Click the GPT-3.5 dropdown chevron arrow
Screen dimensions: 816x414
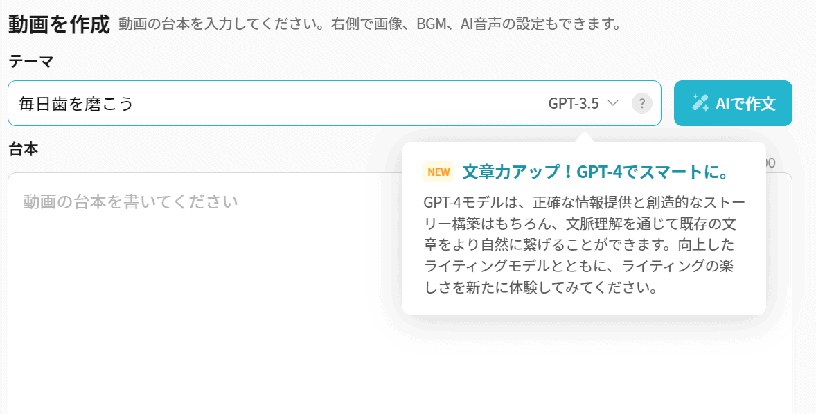(612, 104)
